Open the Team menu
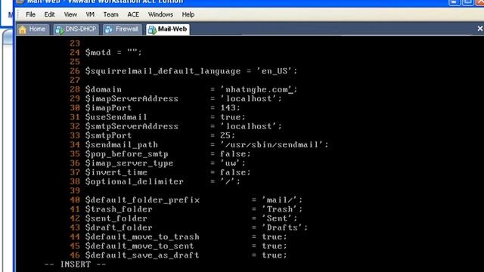Image resolution: width=484 pixels, height=272 pixels. coord(111,14)
